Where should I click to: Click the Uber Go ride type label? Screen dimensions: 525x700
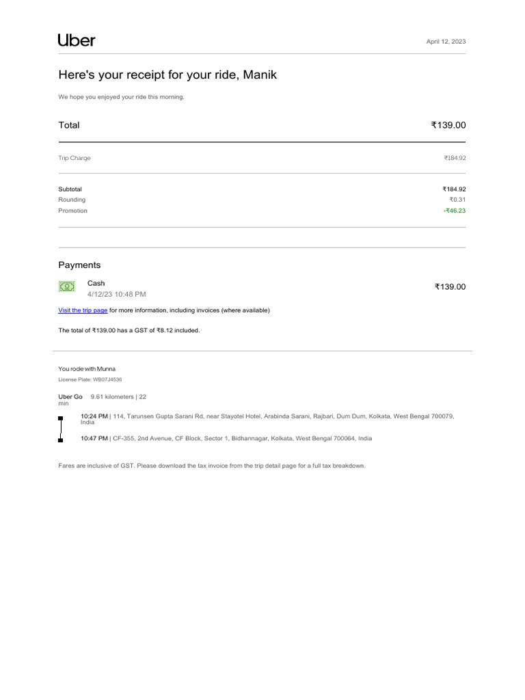tap(70, 396)
